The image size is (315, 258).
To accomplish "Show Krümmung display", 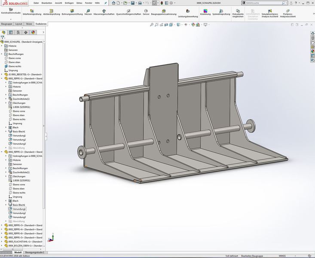I will pos(205,12).
